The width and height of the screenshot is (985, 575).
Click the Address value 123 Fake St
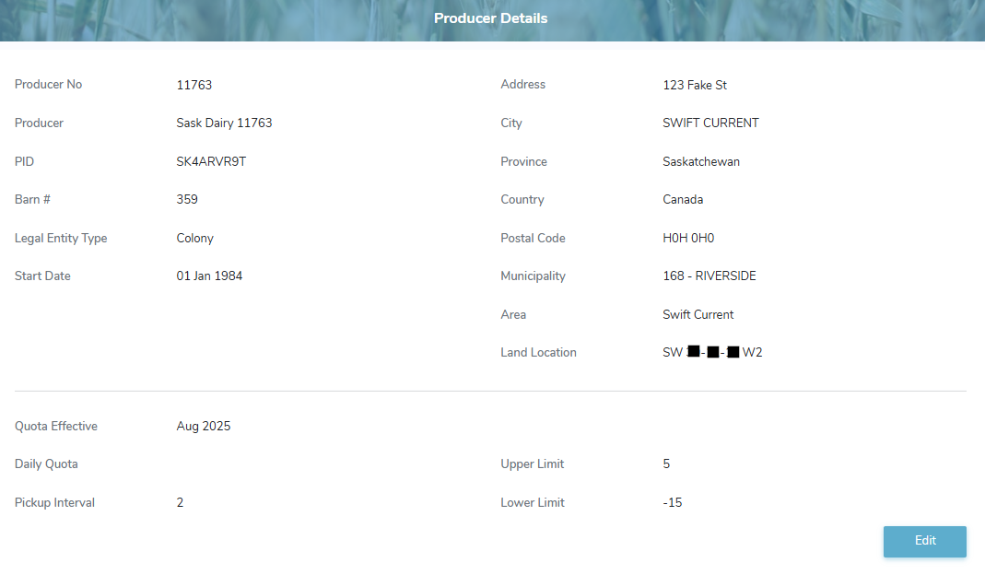[x=694, y=85]
